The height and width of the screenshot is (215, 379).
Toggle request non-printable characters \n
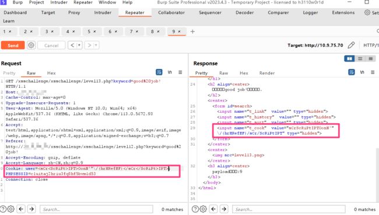click(170, 72)
